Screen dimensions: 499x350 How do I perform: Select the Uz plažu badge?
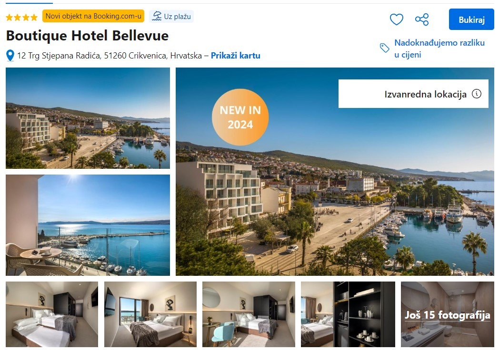(171, 16)
